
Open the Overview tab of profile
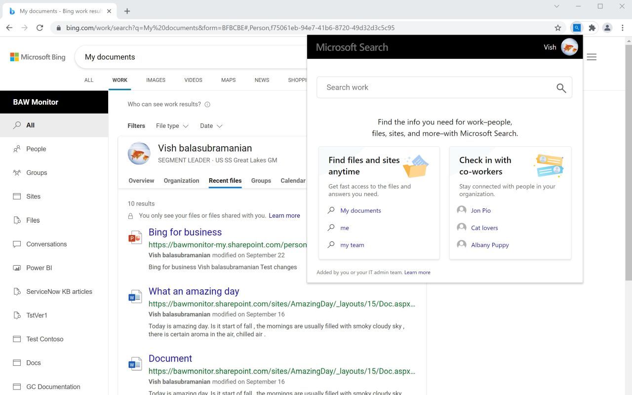click(141, 181)
